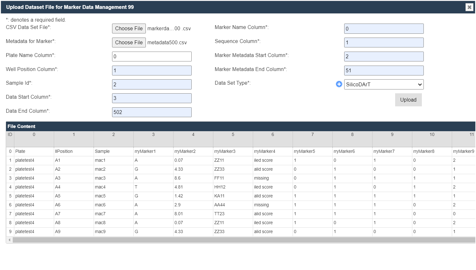This screenshot has height=270, width=476.
Task: Focus the Well Position Column field
Action: coord(152,71)
